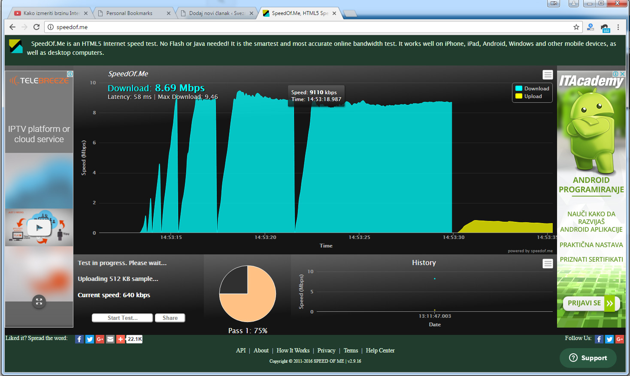Follow on Google+ icon near Follow Us
The image size is (630, 376).
[620, 339]
